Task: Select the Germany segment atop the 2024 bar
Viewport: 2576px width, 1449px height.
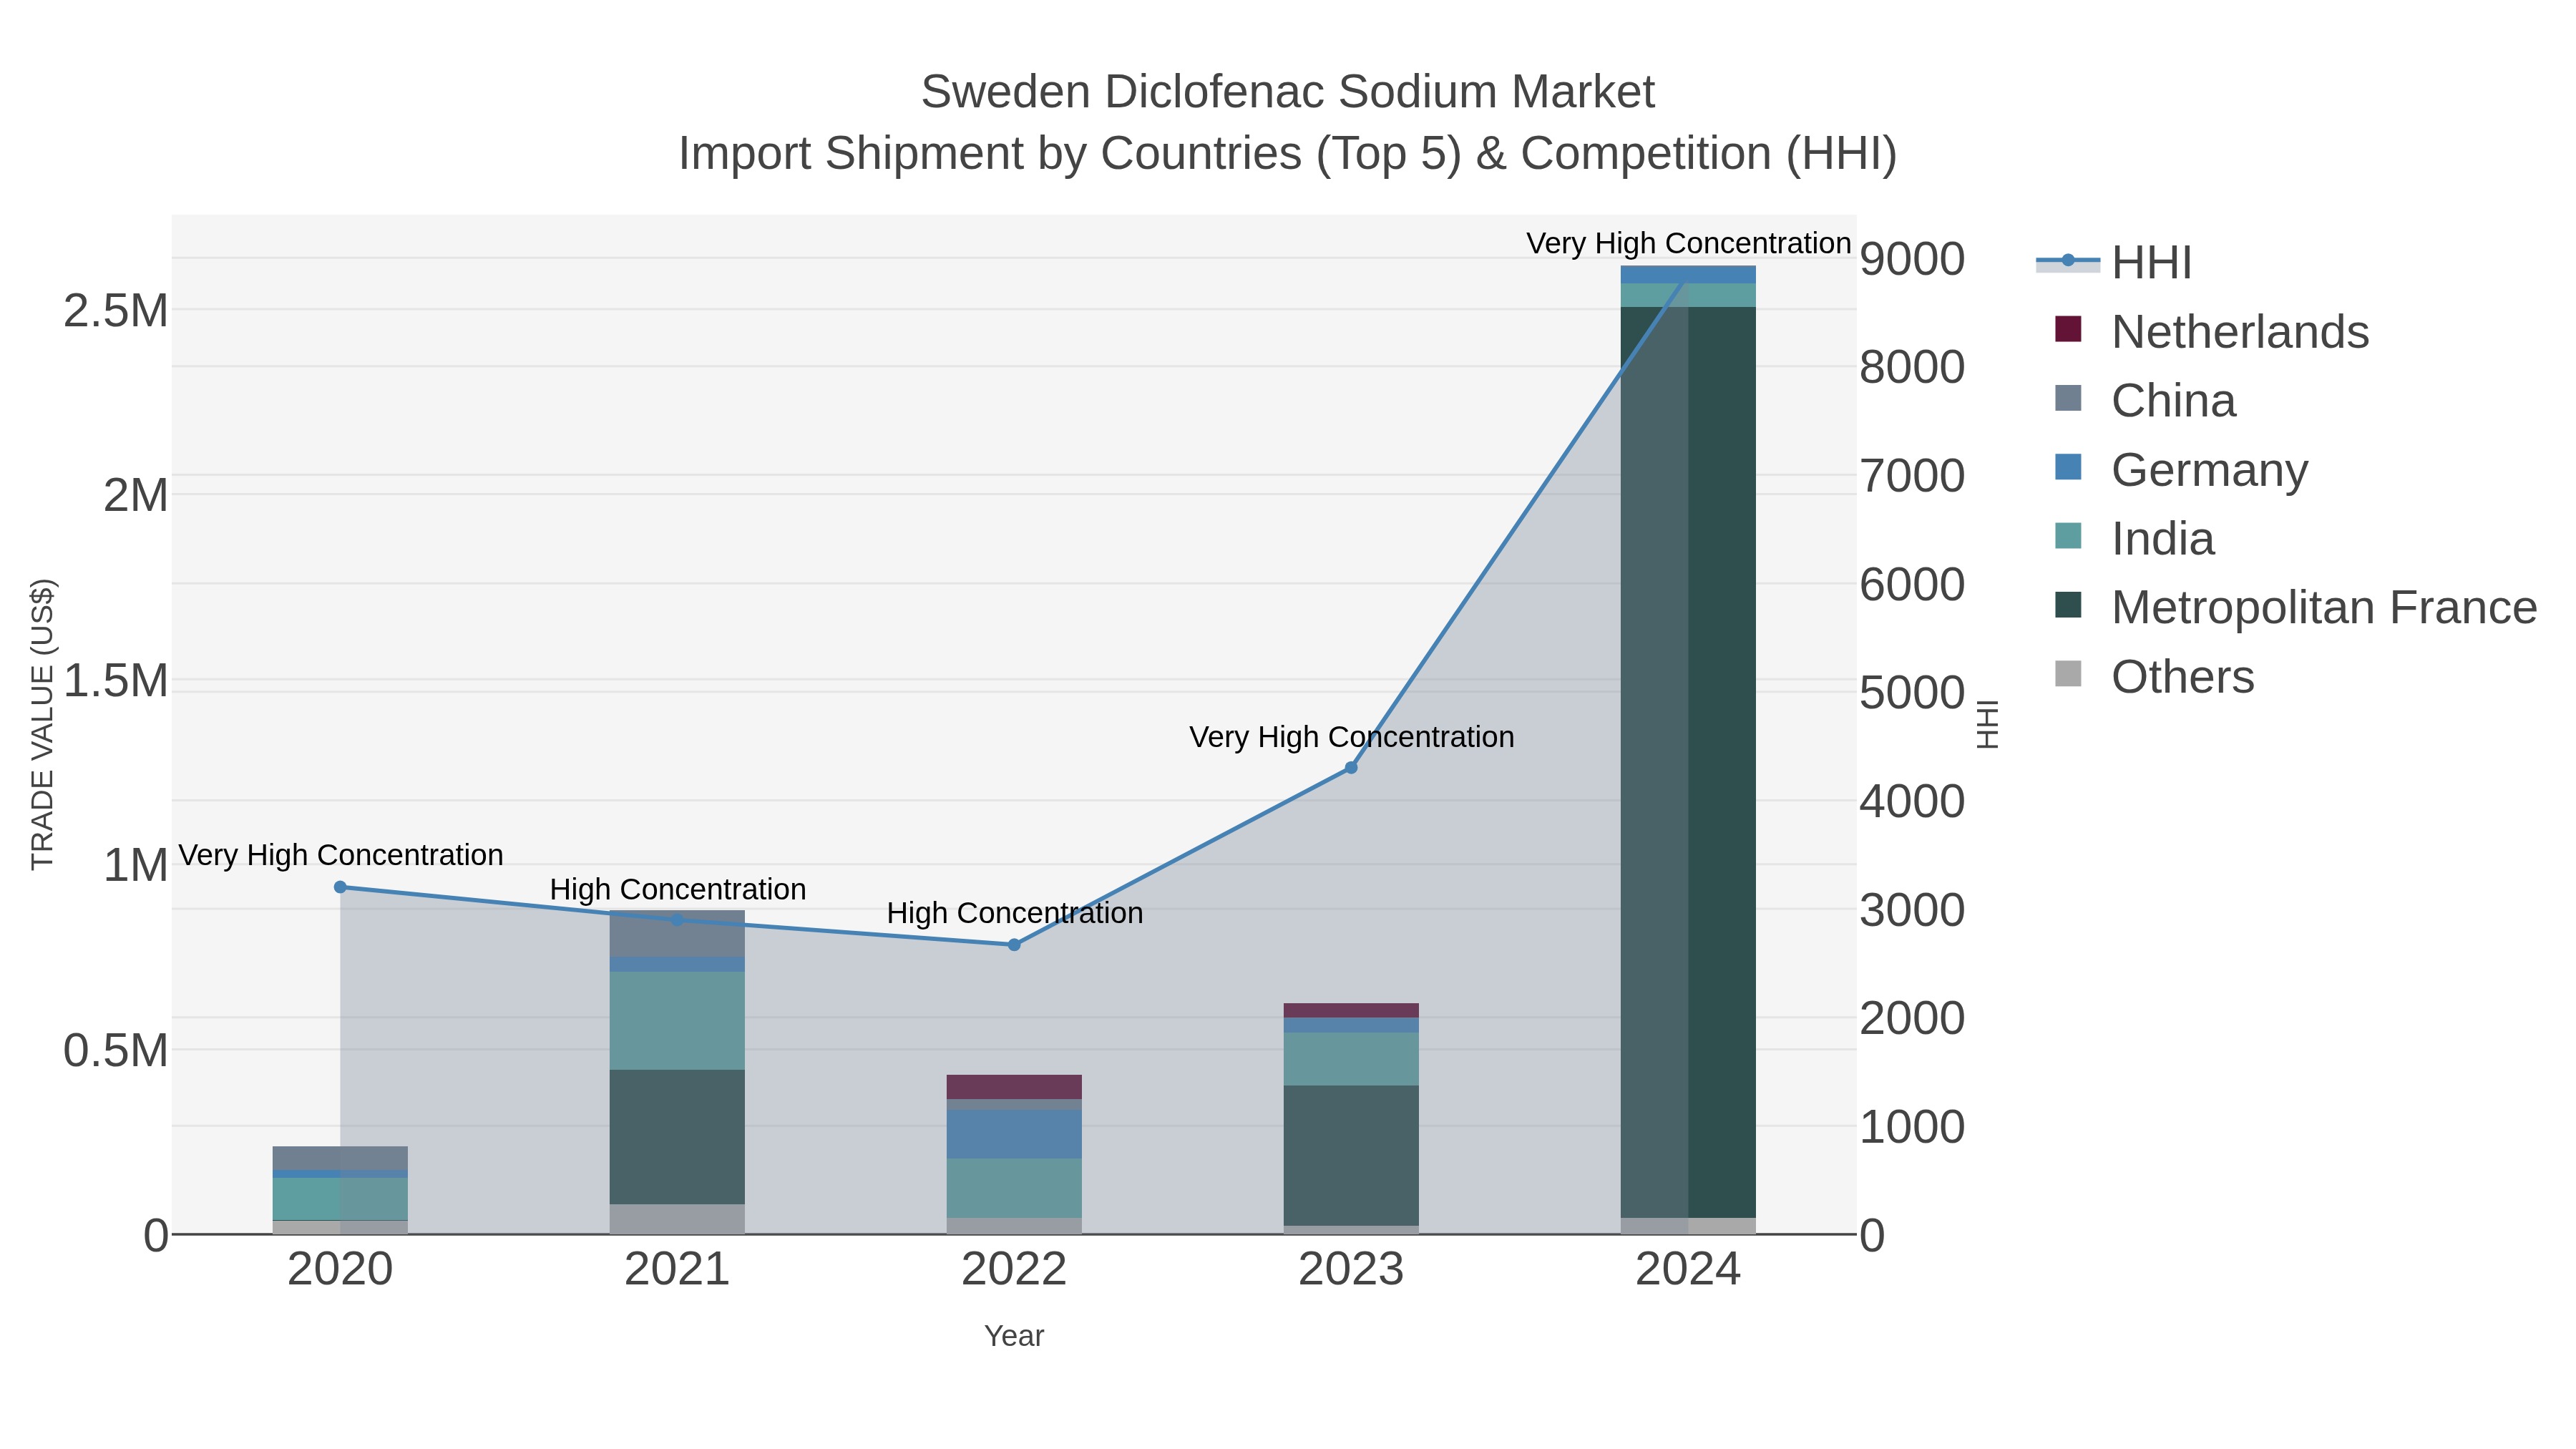Action: (1688, 275)
